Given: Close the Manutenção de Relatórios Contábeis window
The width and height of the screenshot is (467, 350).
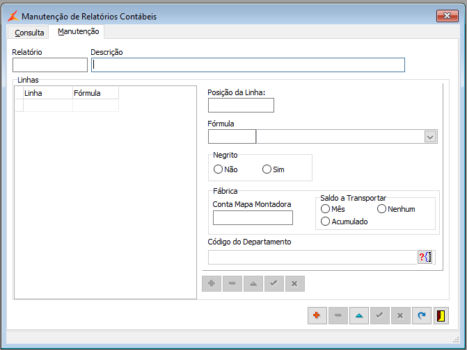Looking at the screenshot, I should coord(447,16).
